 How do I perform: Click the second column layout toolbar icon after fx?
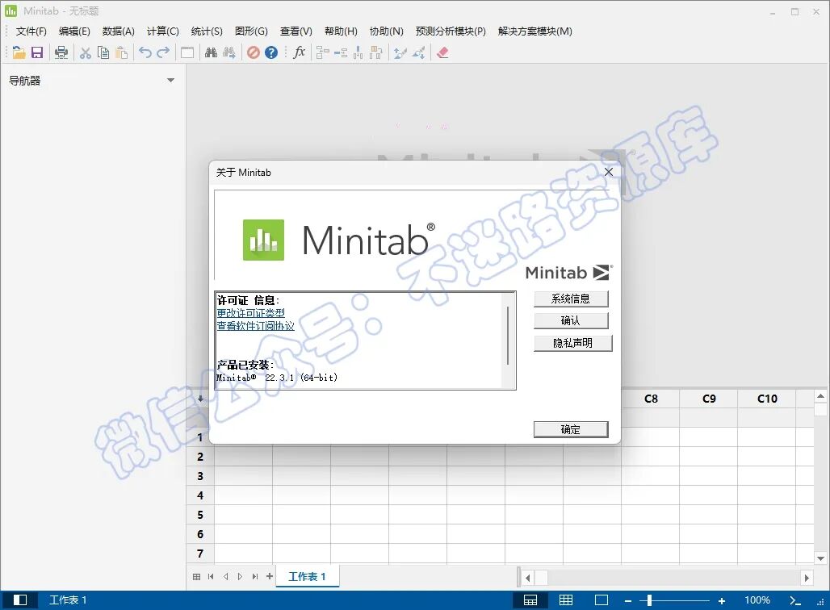point(341,52)
